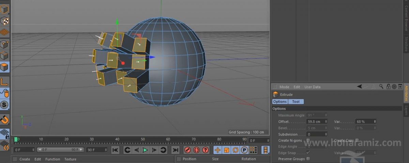Click back arrow in Attributes panel
The height and width of the screenshot is (163, 409).
coord(360,87)
